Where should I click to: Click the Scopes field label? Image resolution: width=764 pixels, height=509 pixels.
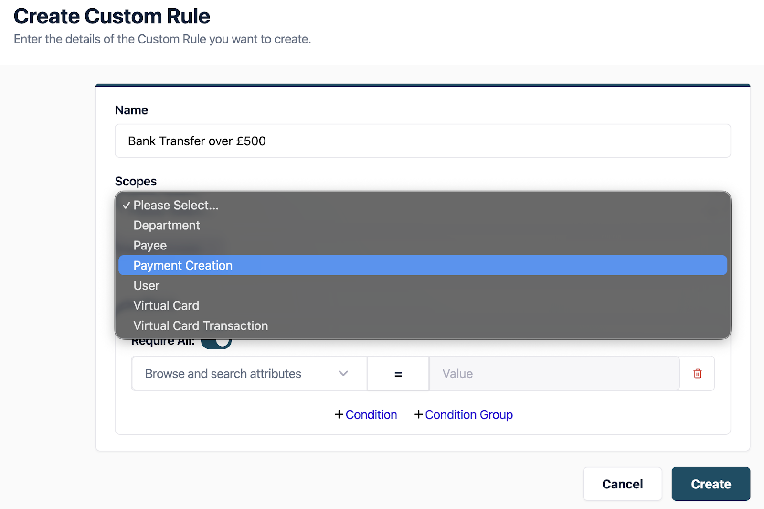click(136, 181)
